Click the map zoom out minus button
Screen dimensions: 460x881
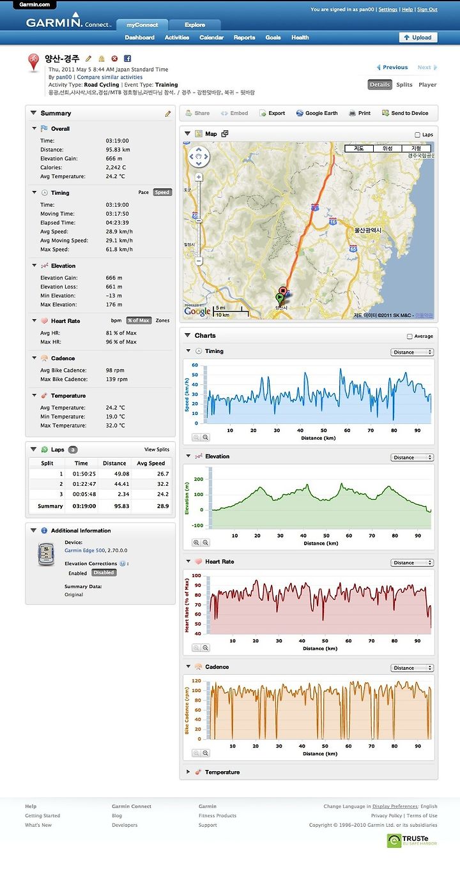(x=199, y=260)
